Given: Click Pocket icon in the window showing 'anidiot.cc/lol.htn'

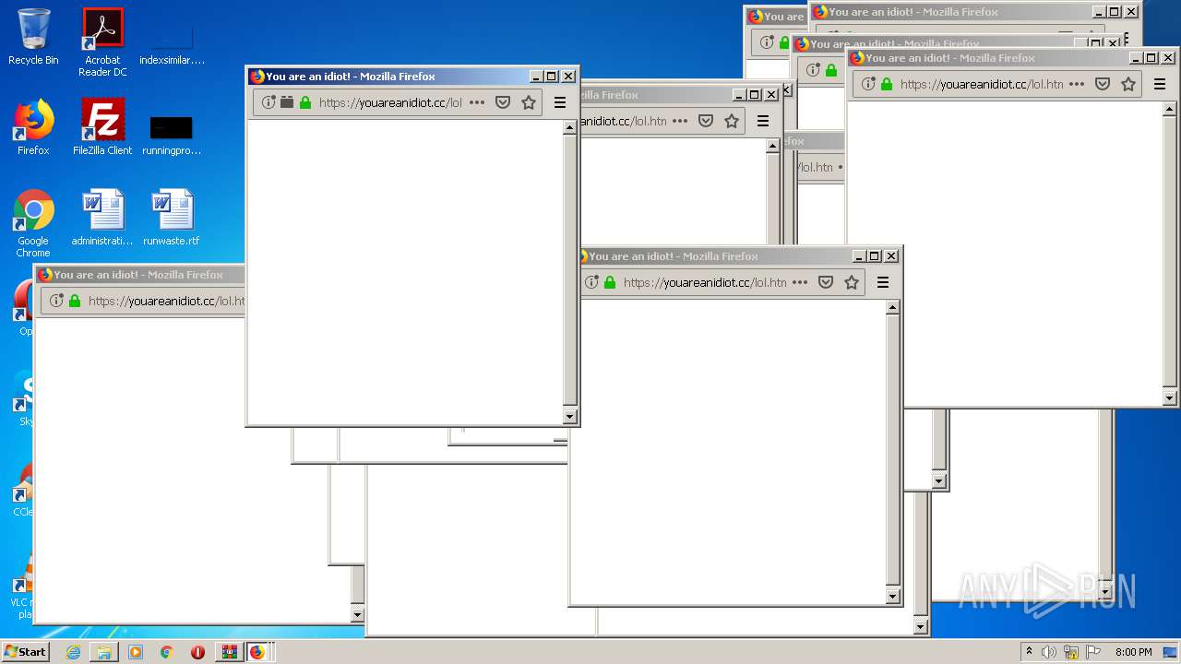Looking at the screenshot, I should coord(706,121).
